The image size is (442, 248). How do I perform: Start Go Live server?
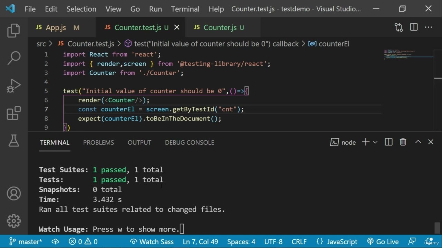tap(383, 241)
